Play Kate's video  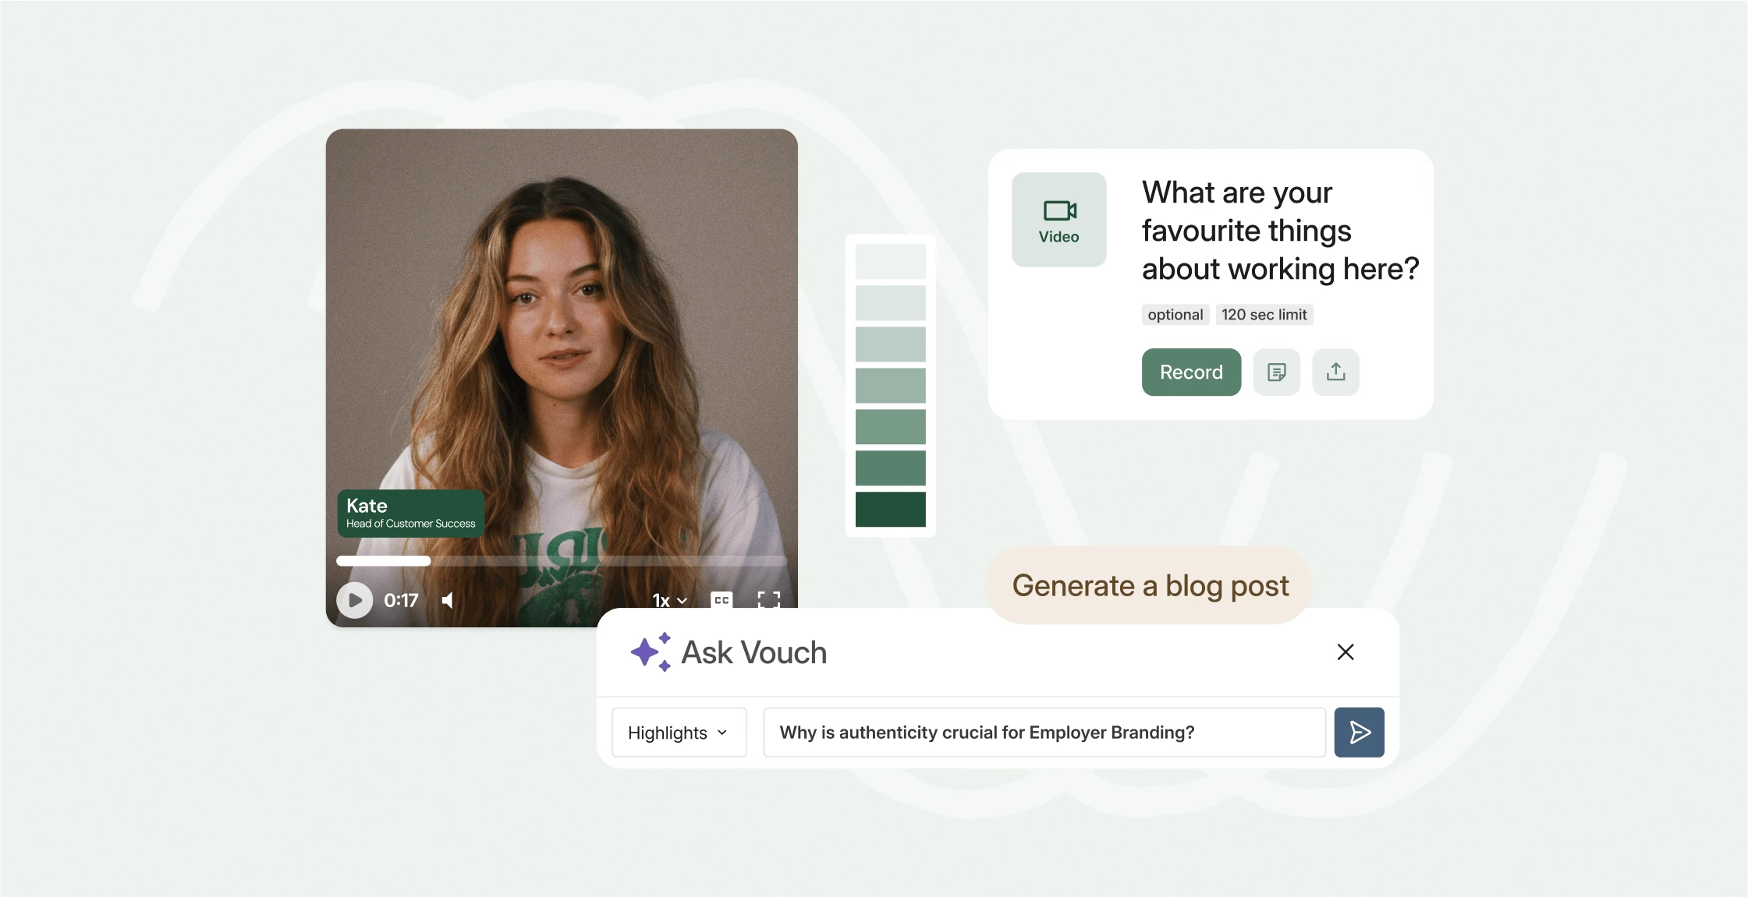click(x=354, y=600)
